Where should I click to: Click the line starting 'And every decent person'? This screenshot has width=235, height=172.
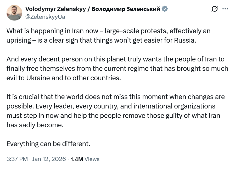click(x=115, y=59)
